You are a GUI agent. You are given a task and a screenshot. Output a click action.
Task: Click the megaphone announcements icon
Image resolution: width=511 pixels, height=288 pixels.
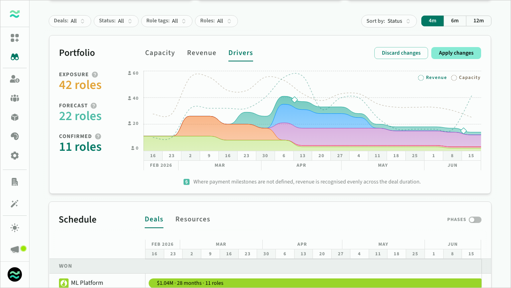(x=15, y=249)
